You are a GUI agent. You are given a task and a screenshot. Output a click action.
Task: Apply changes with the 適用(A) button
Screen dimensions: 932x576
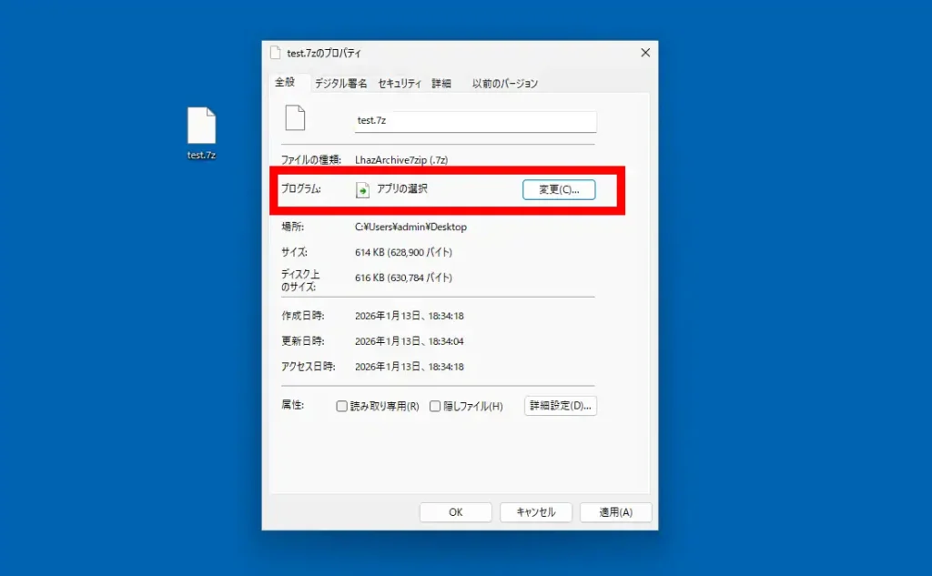coord(615,511)
